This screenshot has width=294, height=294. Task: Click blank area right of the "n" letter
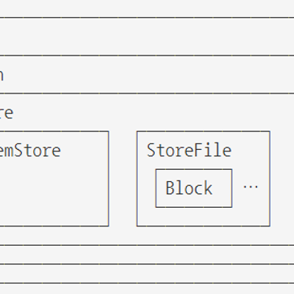pyautogui.click(x=149, y=75)
